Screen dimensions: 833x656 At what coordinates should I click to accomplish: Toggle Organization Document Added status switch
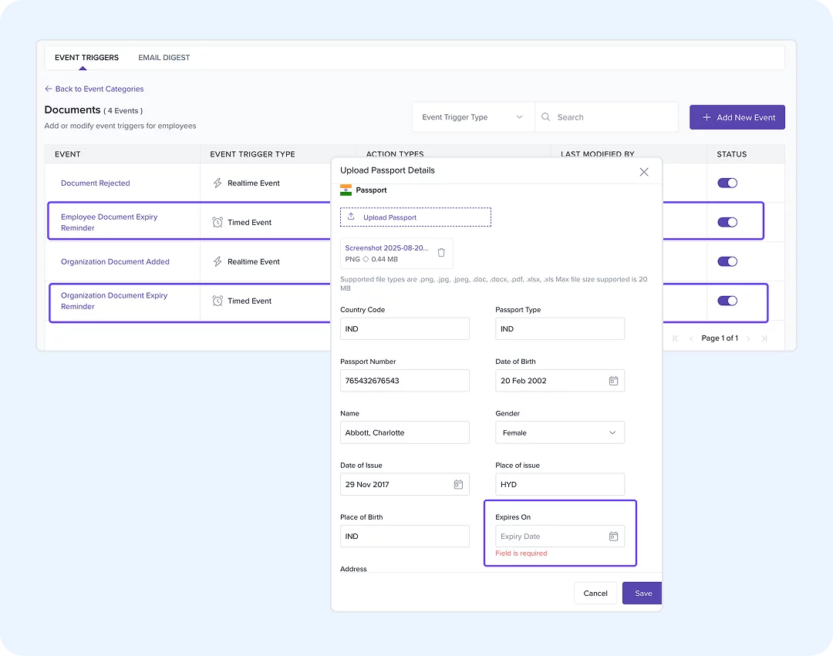coord(727,261)
